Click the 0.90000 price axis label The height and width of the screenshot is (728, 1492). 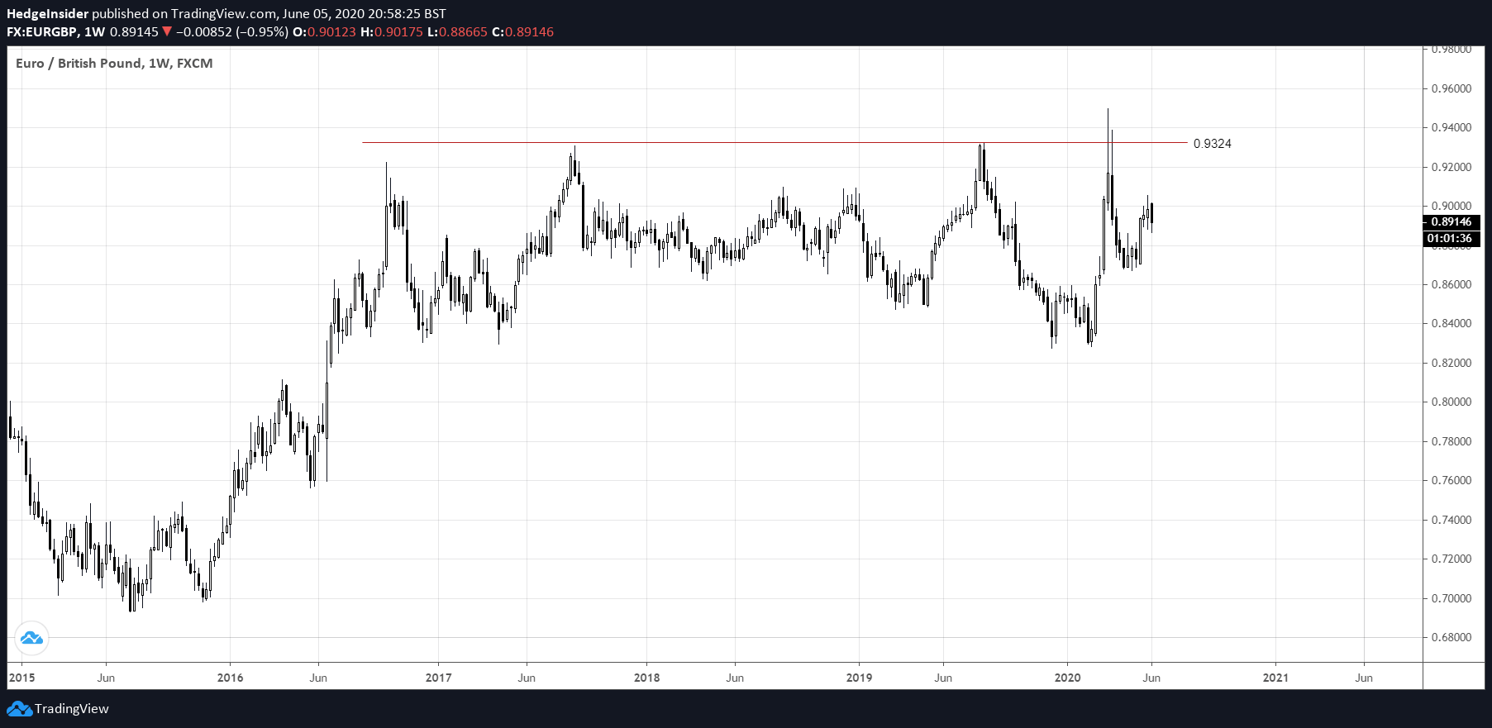point(1451,206)
